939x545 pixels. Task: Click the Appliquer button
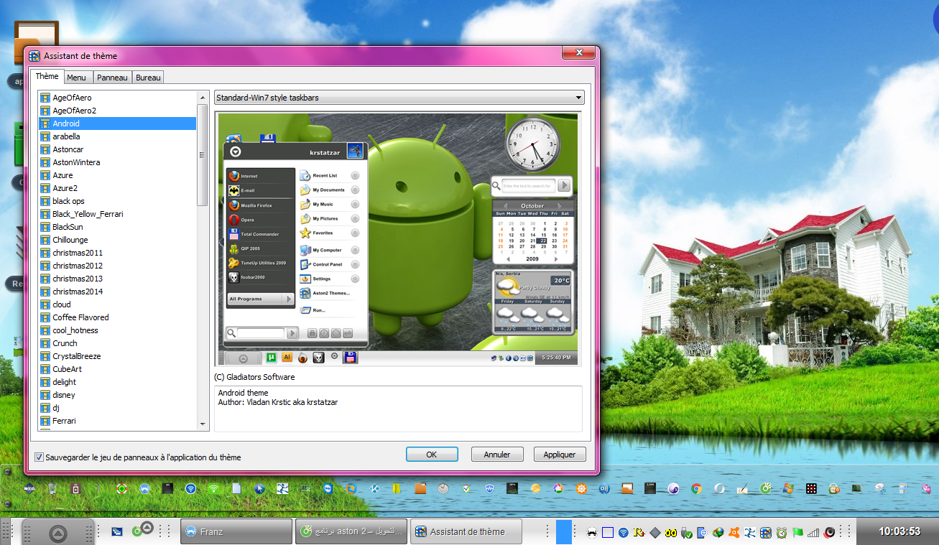click(x=560, y=455)
